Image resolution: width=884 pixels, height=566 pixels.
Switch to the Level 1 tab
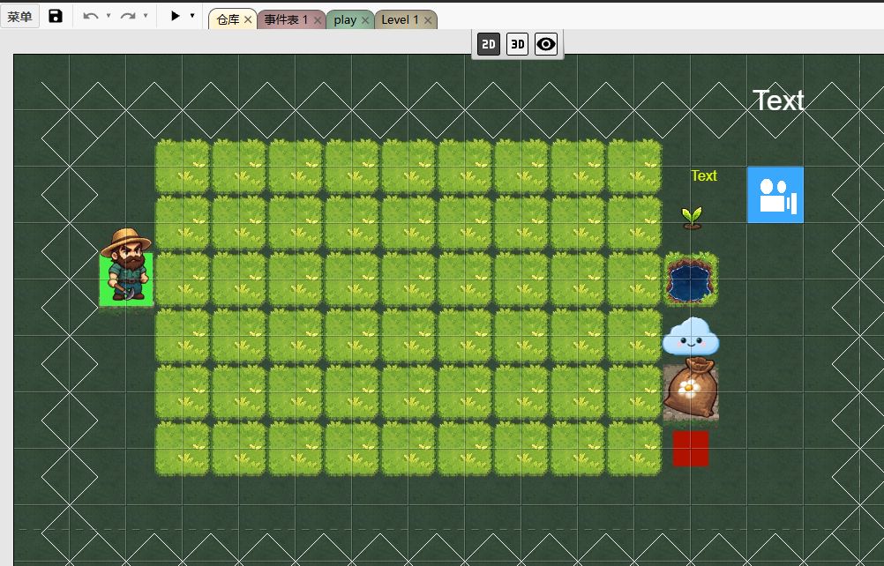[x=400, y=19]
